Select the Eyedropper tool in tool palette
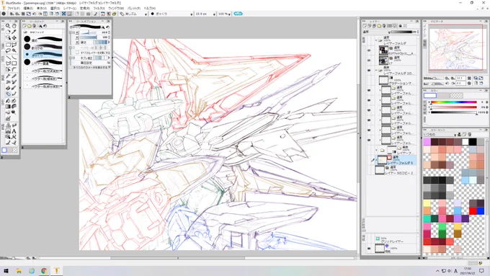This screenshot has width=490, height=276. [14, 32]
